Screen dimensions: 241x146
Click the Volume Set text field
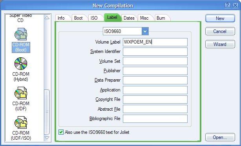click(x=155, y=61)
